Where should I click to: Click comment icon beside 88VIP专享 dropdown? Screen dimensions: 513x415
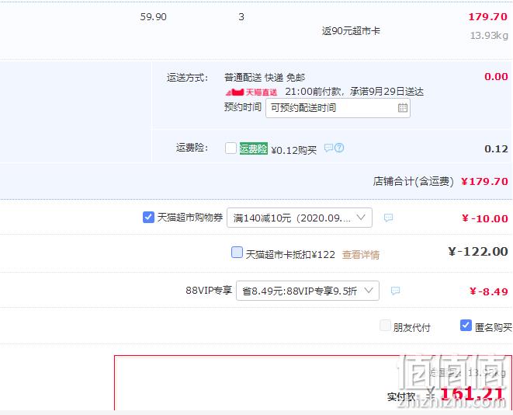[x=395, y=291]
